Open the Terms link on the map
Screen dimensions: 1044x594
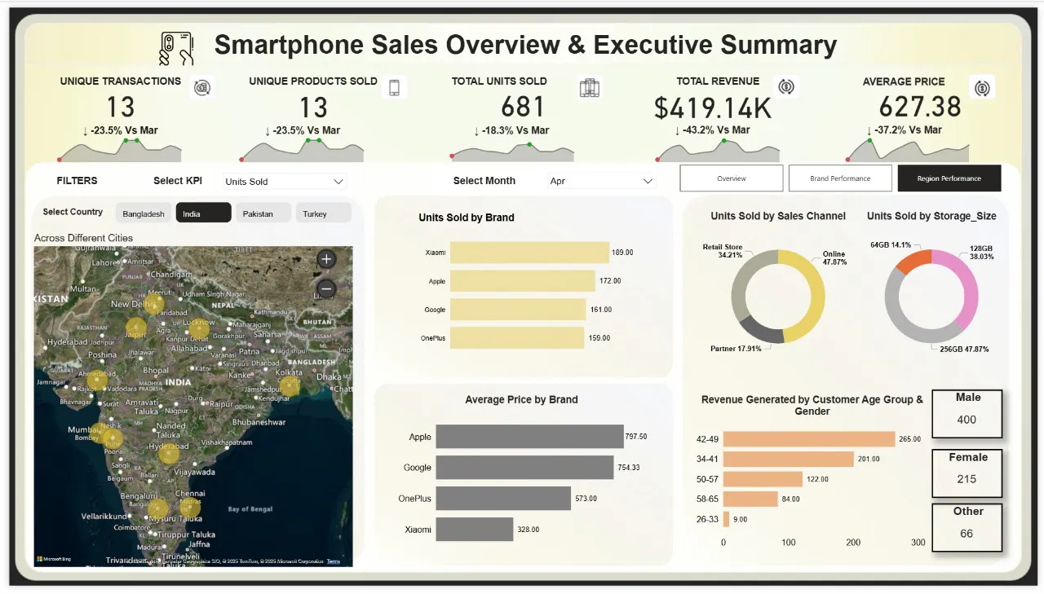[334, 561]
